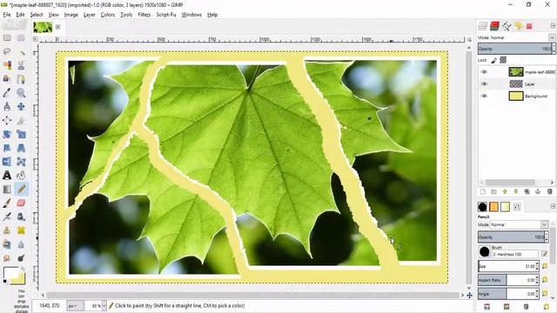The image size is (557, 313).
Task: Select the Fuzzy Select wand tool
Action: click(21, 51)
